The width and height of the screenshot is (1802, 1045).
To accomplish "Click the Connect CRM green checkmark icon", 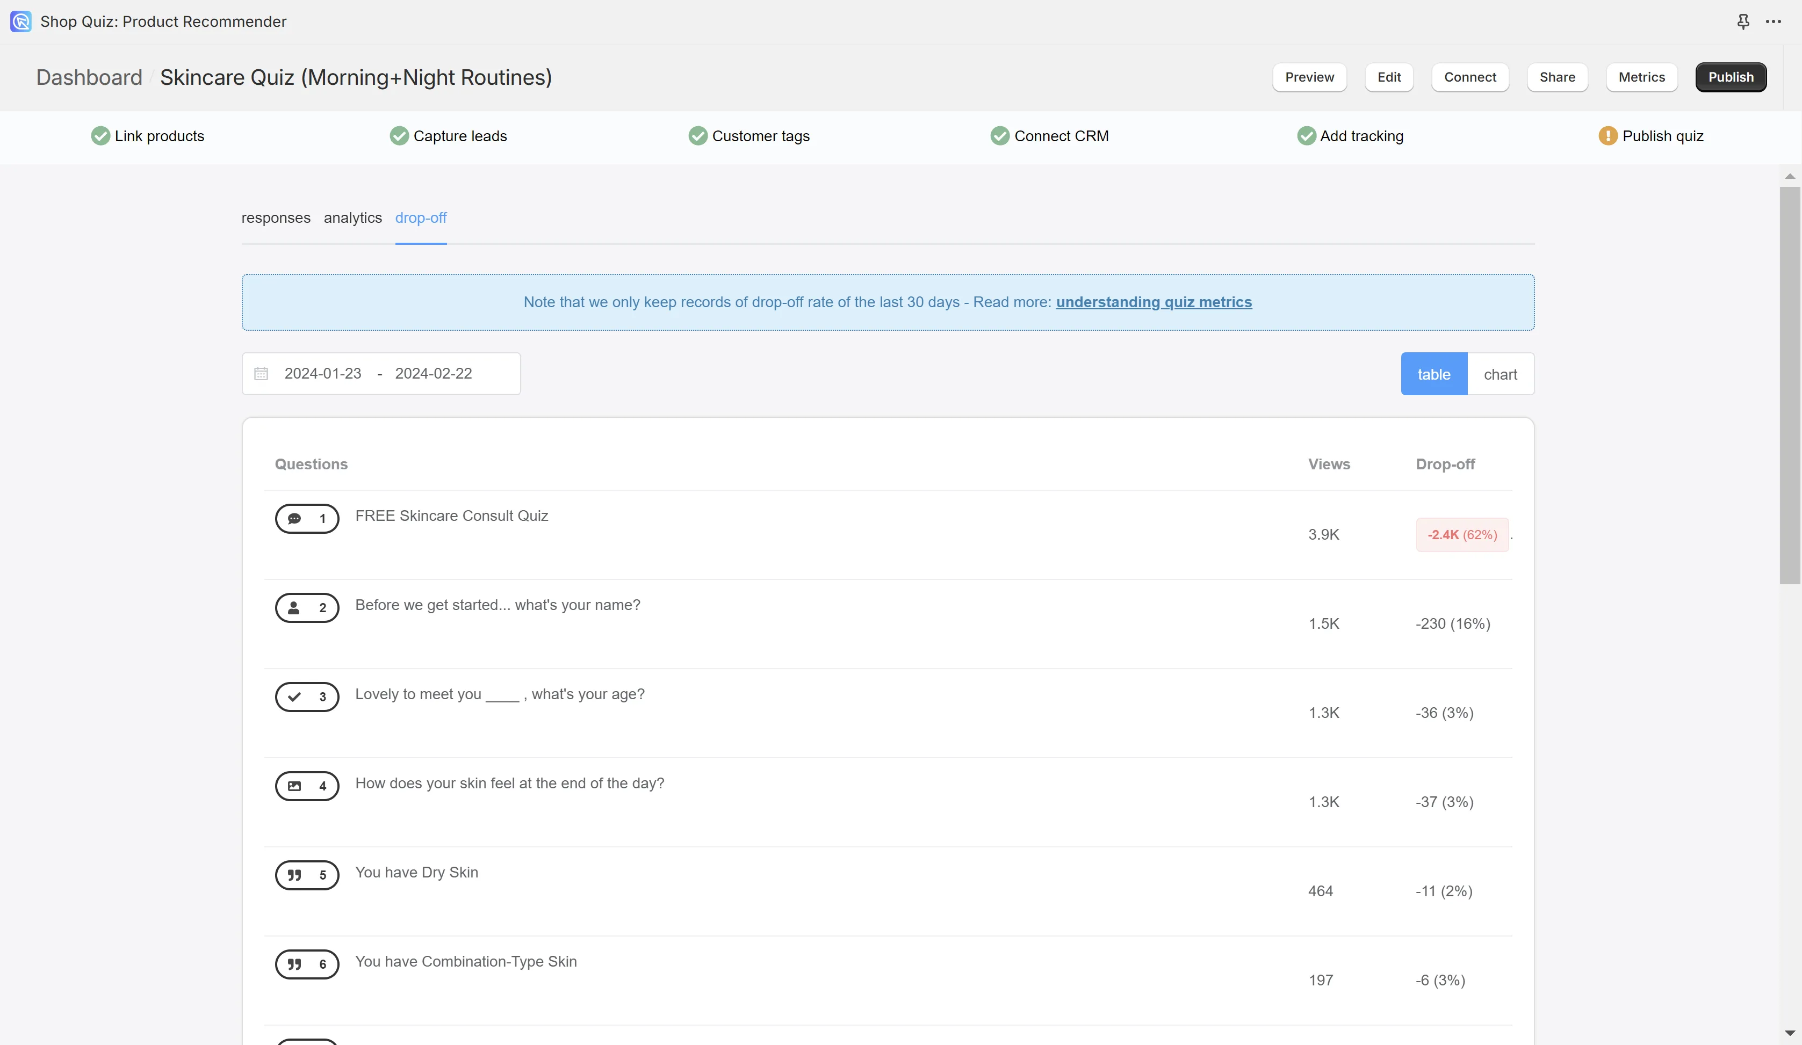I will click(1000, 136).
